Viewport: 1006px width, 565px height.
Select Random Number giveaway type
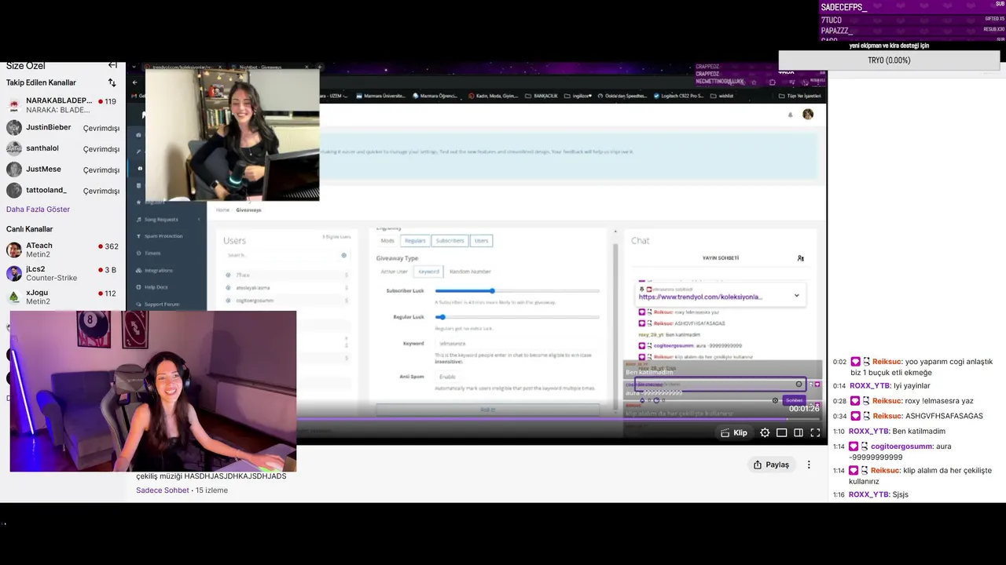pyautogui.click(x=470, y=272)
